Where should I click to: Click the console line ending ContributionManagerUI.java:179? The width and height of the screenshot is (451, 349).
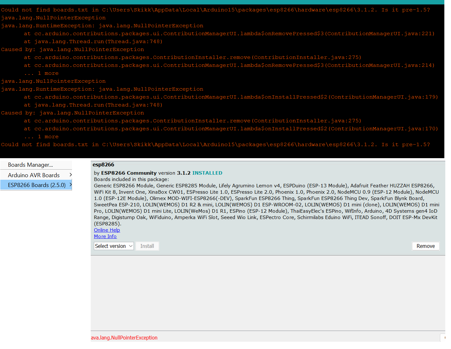[x=231, y=97]
